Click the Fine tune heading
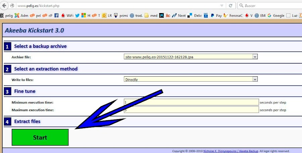 24,91
